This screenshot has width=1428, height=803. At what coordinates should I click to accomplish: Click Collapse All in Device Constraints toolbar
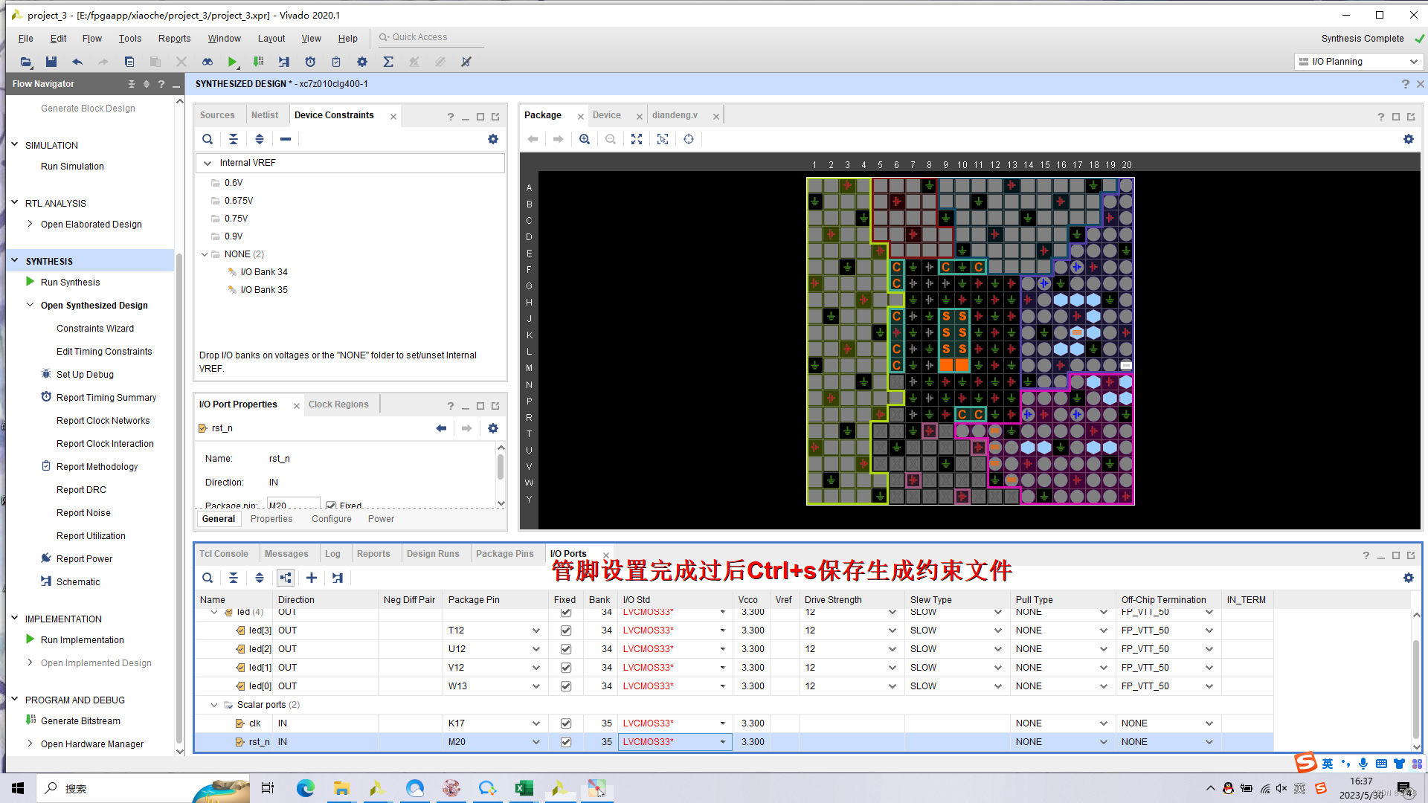234,139
